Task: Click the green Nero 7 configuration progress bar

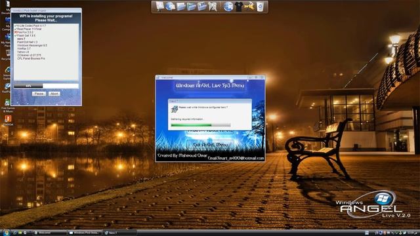Action: pyautogui.click(x=201, y=125)
